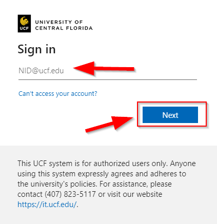Focus the NID@ucf.edu sign-in field

[x=108, y=71]
